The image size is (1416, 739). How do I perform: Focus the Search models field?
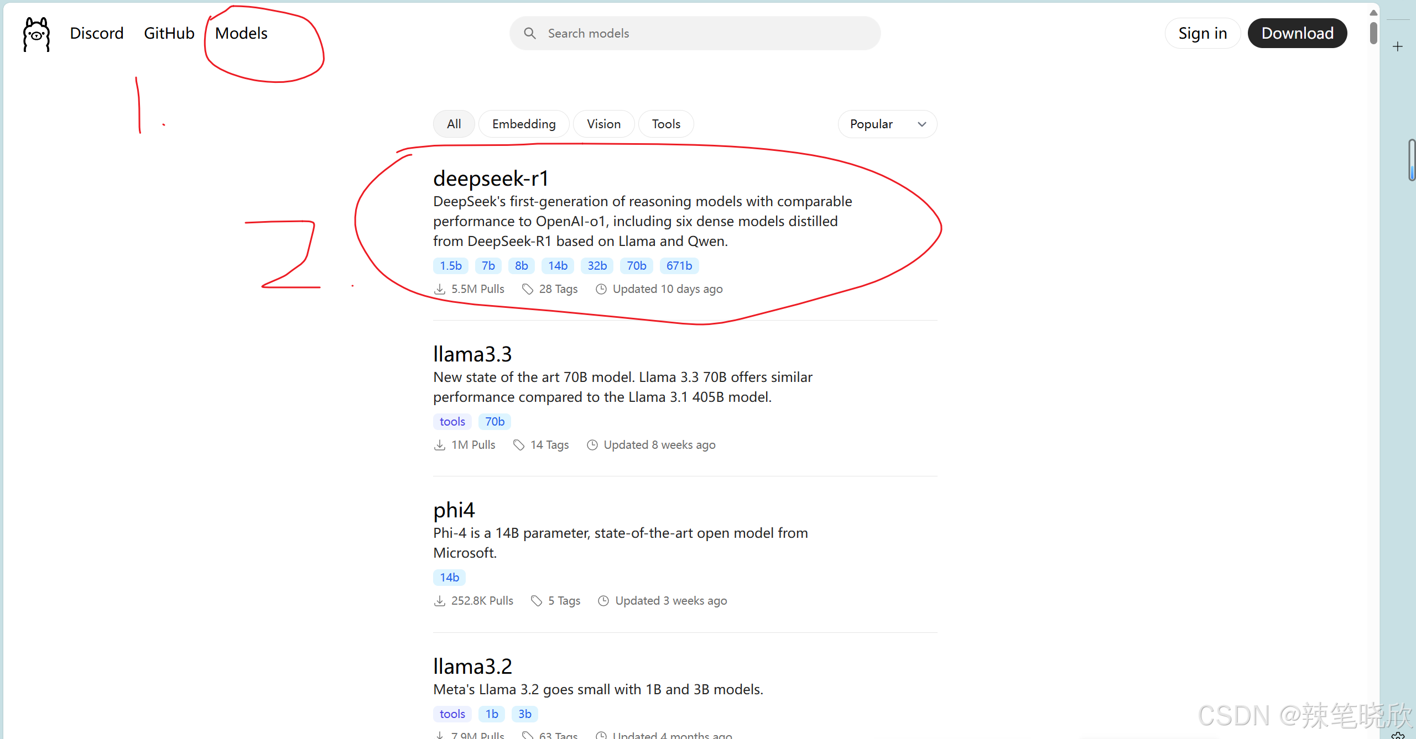pos(695,33)
